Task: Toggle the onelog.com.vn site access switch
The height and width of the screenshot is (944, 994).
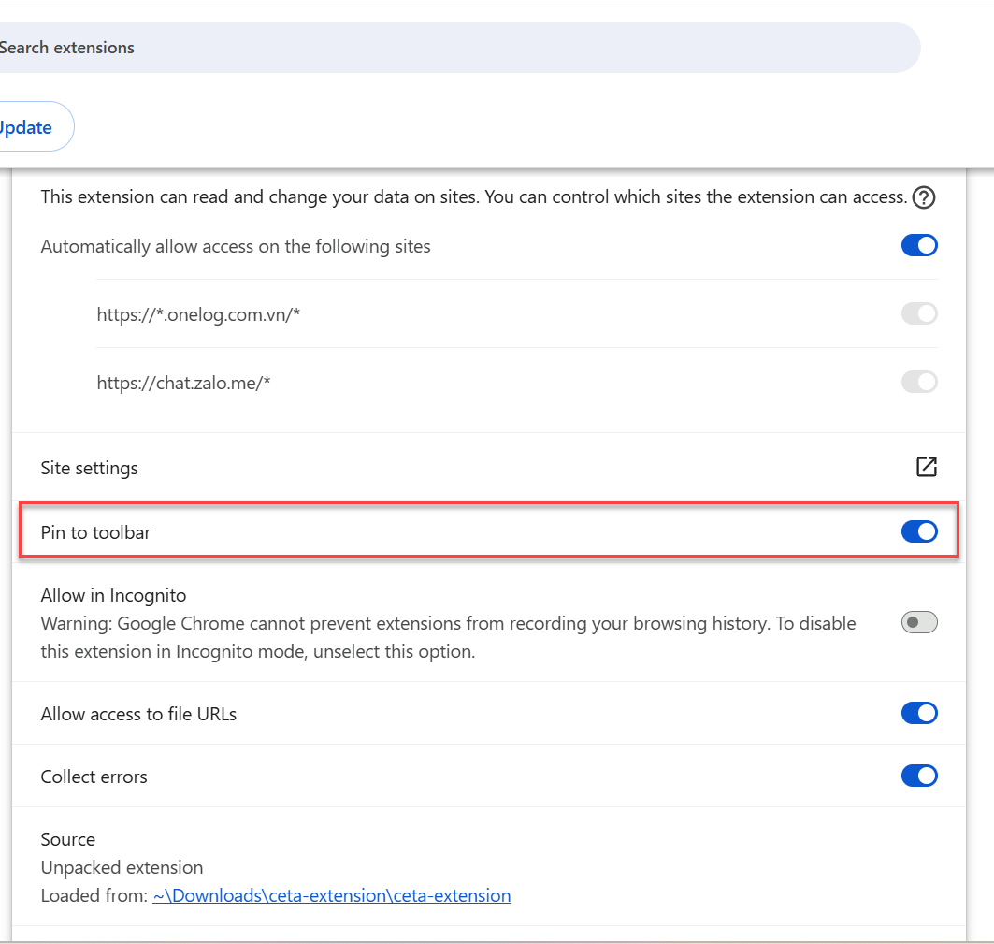Action: [x=918, y=313]
